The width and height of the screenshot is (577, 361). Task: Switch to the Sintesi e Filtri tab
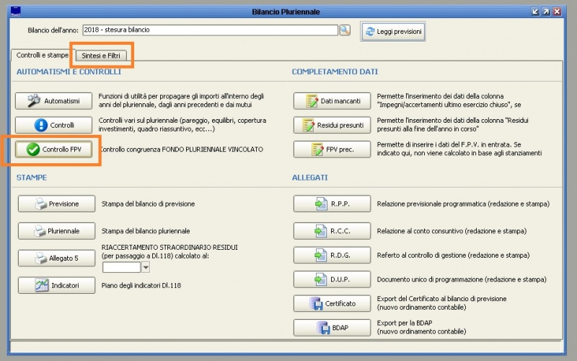[x=101, y=56]
